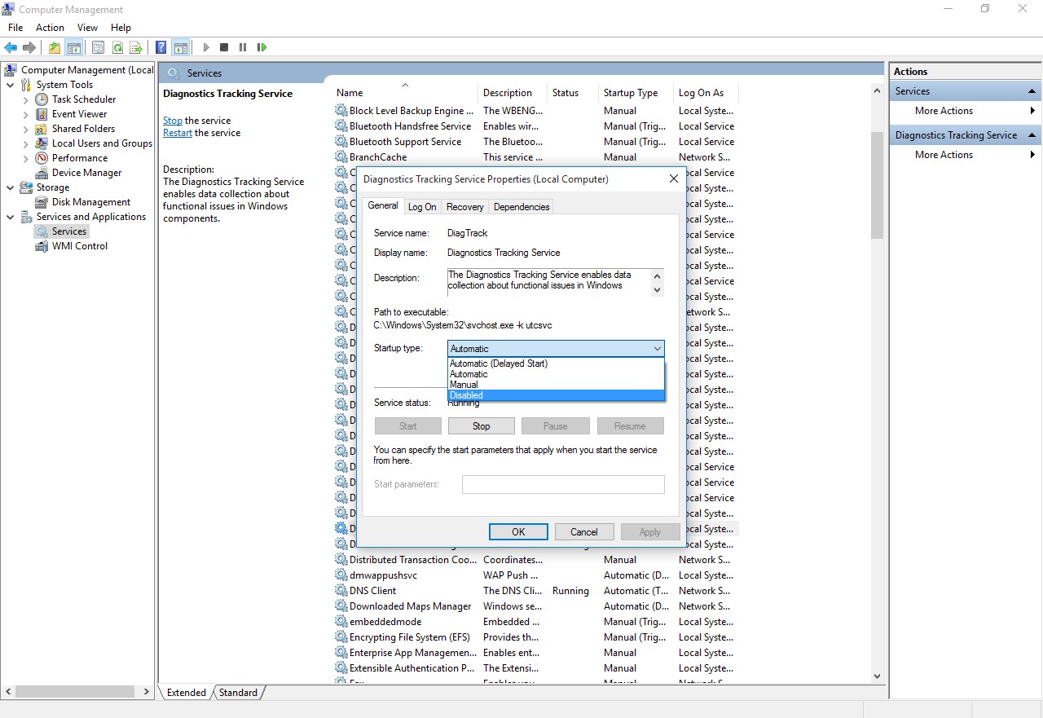Choose Manual in Startup type list

tap(556, 385)
